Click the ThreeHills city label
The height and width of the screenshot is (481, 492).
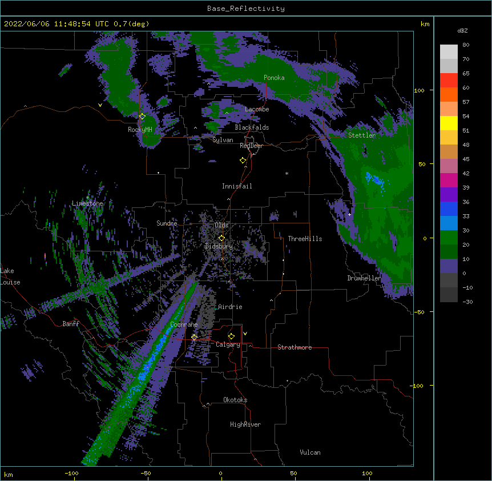(x=305, y=239)
